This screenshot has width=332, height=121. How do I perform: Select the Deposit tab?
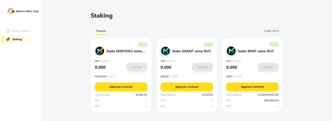point(101,31)
